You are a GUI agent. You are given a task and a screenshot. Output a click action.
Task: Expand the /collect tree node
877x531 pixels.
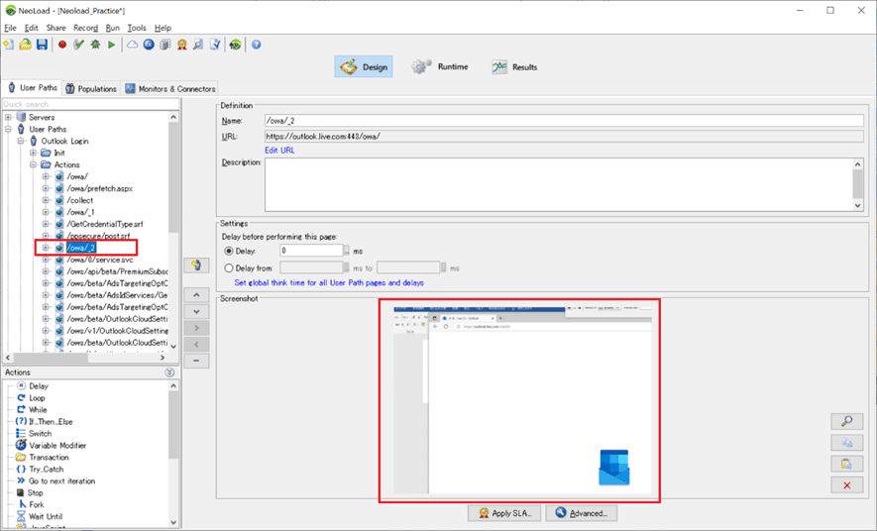[x=46, y=200]
